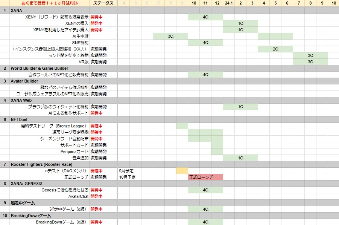Click the 最終テストリーグ（Bronze League） label
Image resolution: width=339 pixels, height=225 pixels.
53,126
